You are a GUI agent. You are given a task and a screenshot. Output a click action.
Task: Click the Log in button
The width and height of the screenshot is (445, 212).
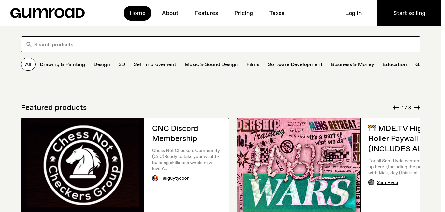click(353, 13)
